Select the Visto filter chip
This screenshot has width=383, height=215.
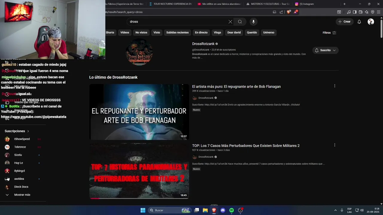coord(157,33)
